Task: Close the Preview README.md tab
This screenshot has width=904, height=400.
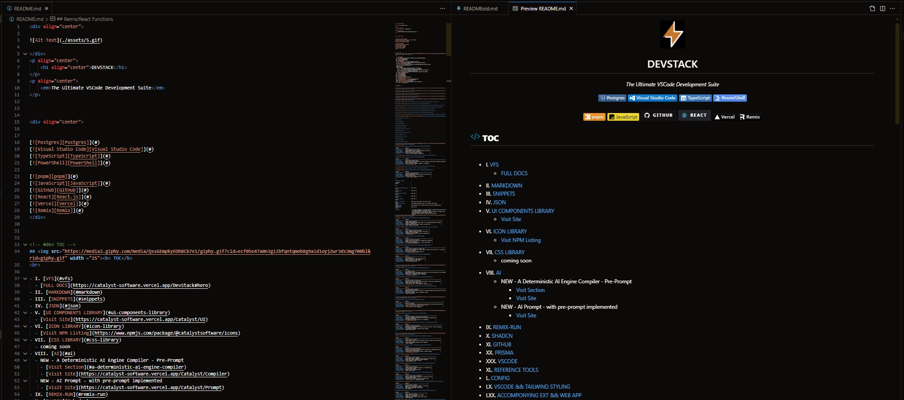Action: (571, 9)
